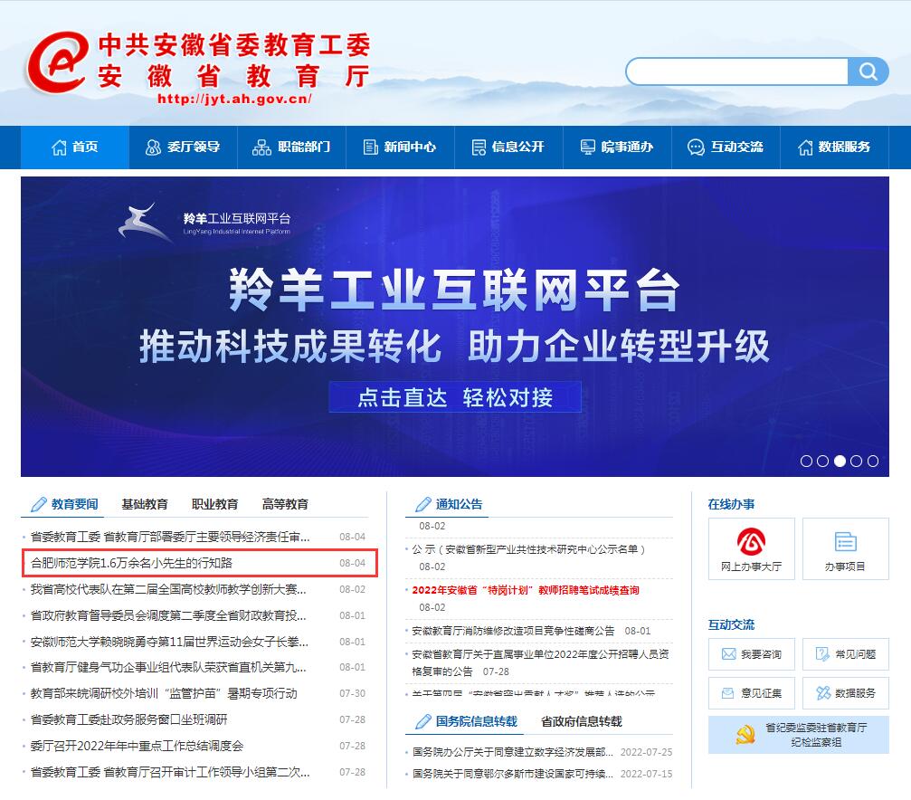The width and height of the screenshot is (911, 800).
Task: Select the first carousel dot
Action: coord(806,461)
